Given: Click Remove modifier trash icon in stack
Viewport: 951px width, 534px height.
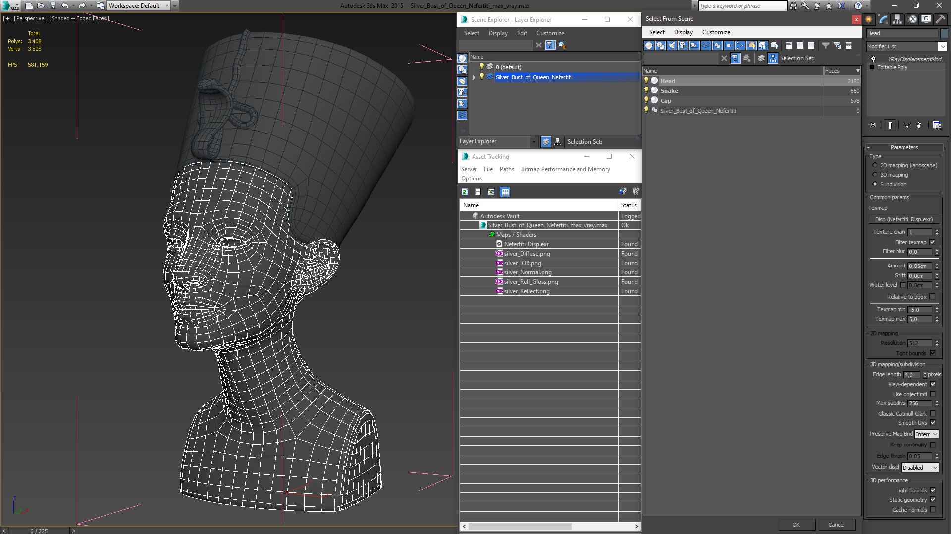Looking at the screenshot, I should click(919, 125).
